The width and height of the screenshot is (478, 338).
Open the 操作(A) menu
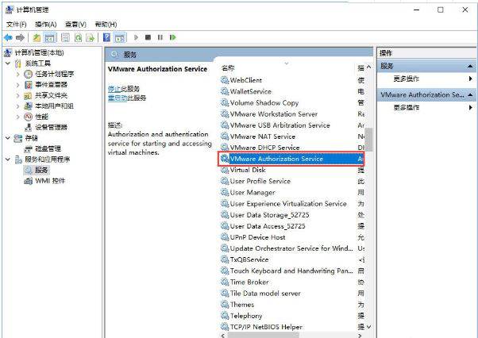(x=46, y=24)
